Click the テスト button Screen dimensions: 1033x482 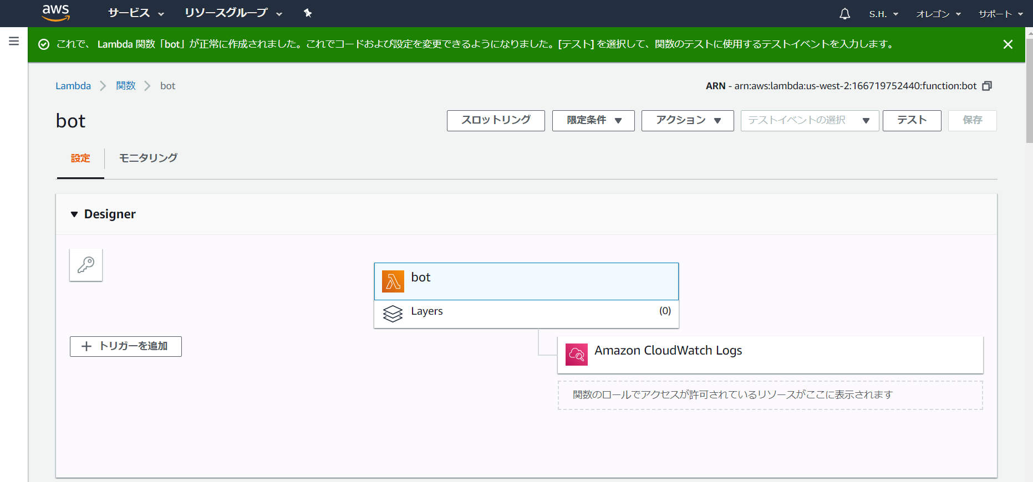click(x=912, y=121)
